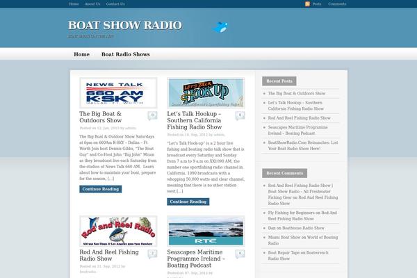
Task: Click the Recent Posts widget heading
Action: 279,81
